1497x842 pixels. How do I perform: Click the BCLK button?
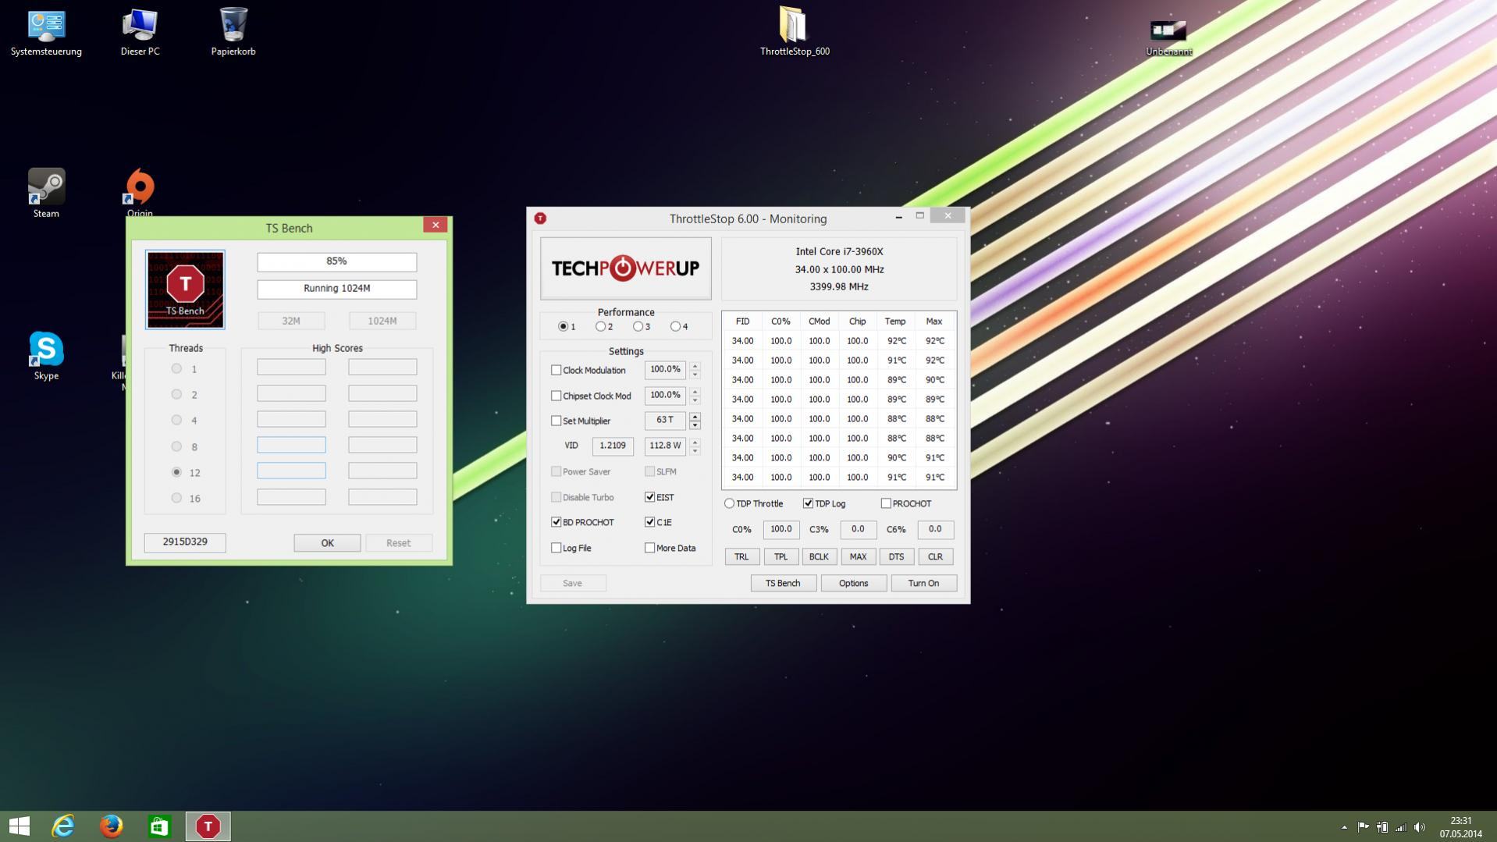pos(819,556)
